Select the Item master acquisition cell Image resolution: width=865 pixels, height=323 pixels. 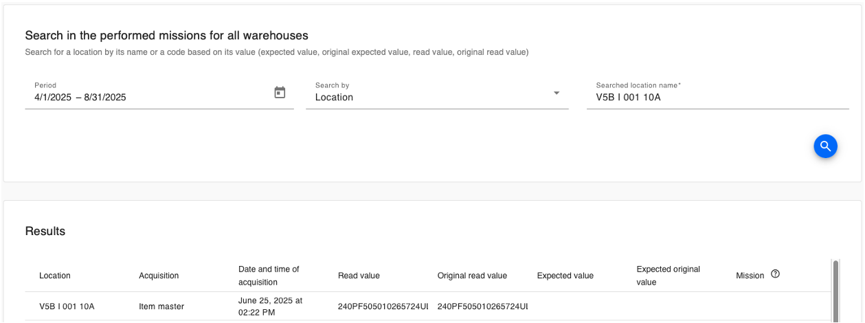coord(161,307)
